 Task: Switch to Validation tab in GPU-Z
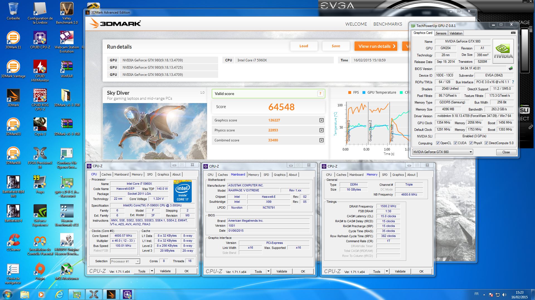[456, 33]
